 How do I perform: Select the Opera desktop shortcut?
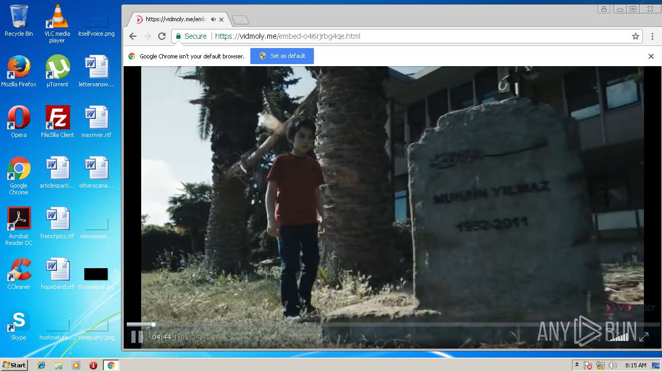coord(19,122)
